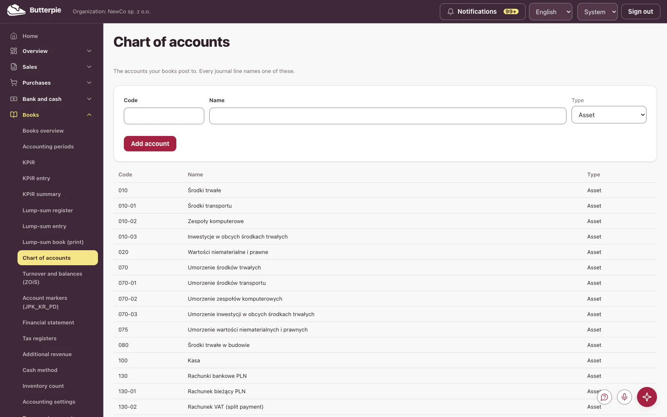
Task: Click the Purchases cart icon
Action: [14, 83]
